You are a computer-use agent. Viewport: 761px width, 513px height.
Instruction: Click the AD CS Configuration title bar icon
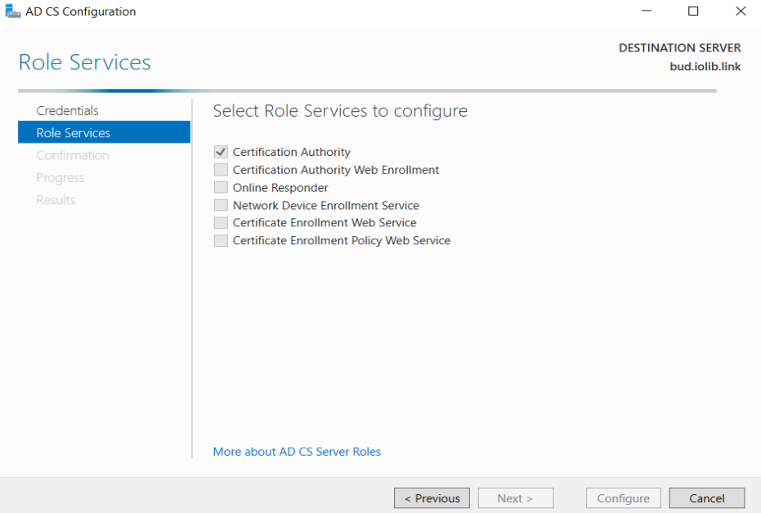[12, 11]
